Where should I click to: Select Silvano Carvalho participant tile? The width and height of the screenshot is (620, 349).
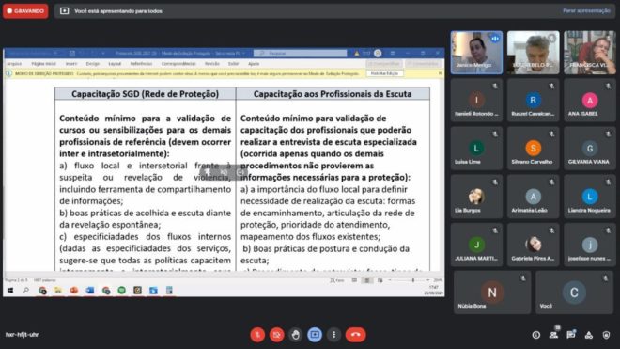pyautogui.click(x=533, y=149)
